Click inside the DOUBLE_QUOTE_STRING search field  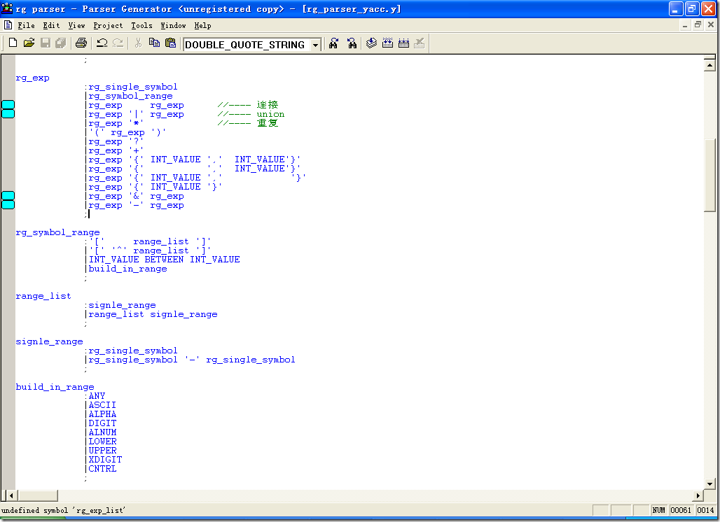point(247,45)
